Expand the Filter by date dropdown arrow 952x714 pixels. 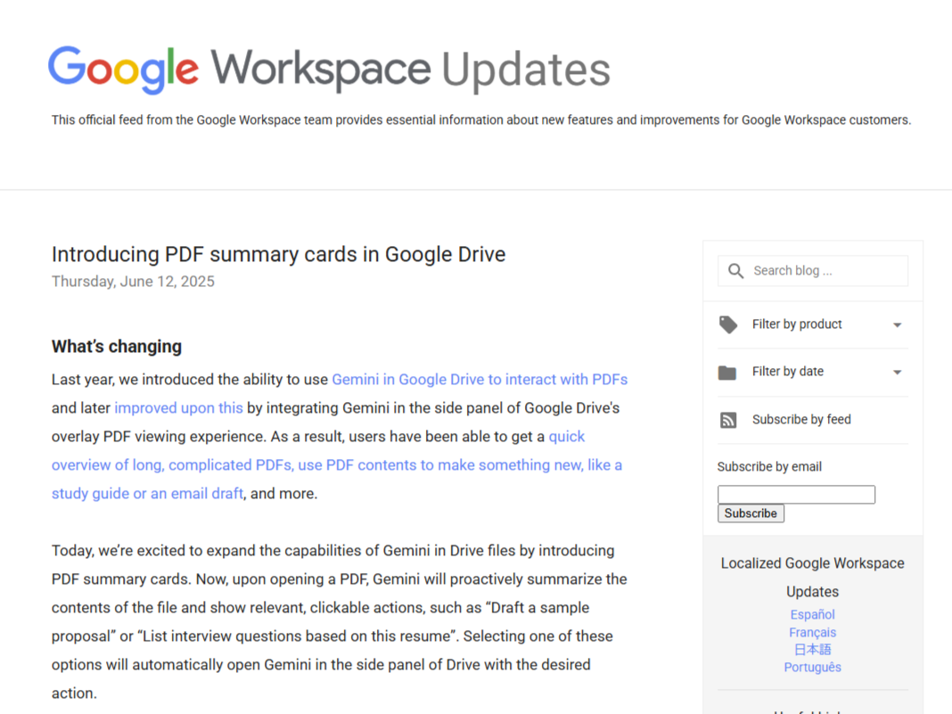898,372
